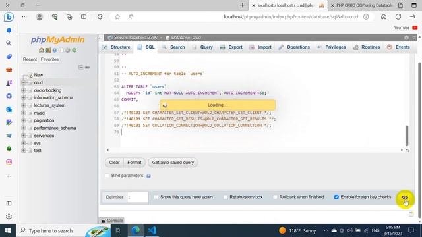422x237 pixels.
Task: Check Retain query box option
Action: pyautogui.click(x=226, y=197)
